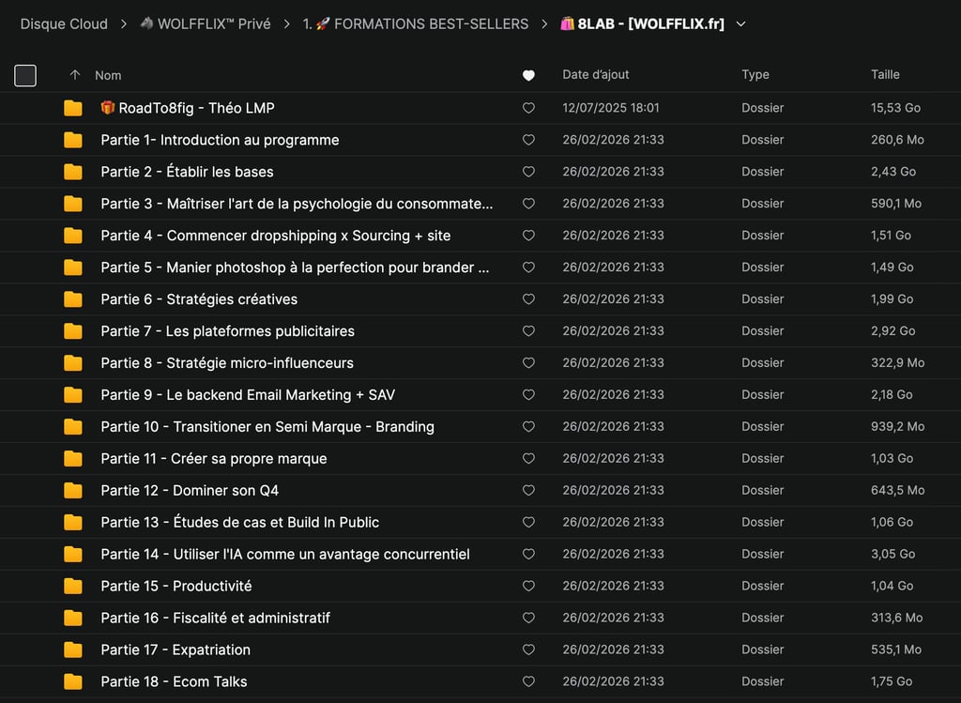Sort the list by Taille column
Viewport: 961px width, 703px height.
885,75
